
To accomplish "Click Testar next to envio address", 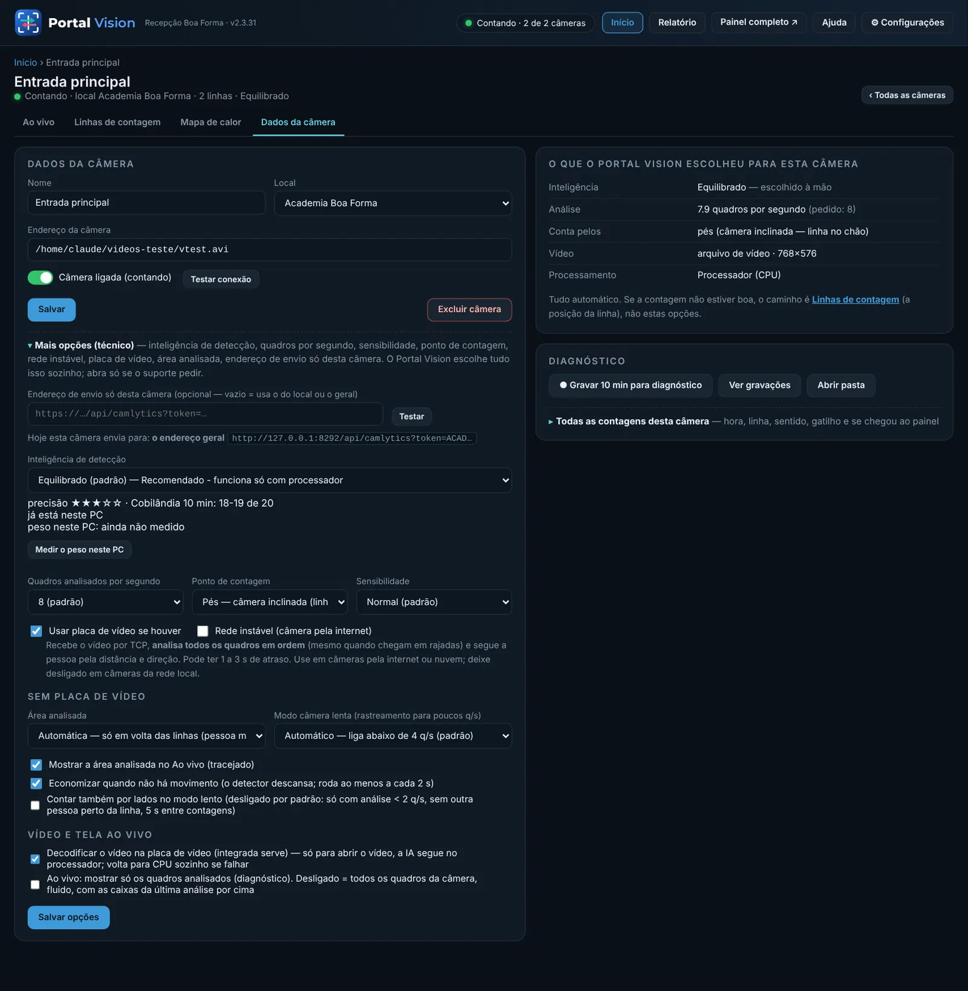I will pyautogui.click(x=411, y=416).
